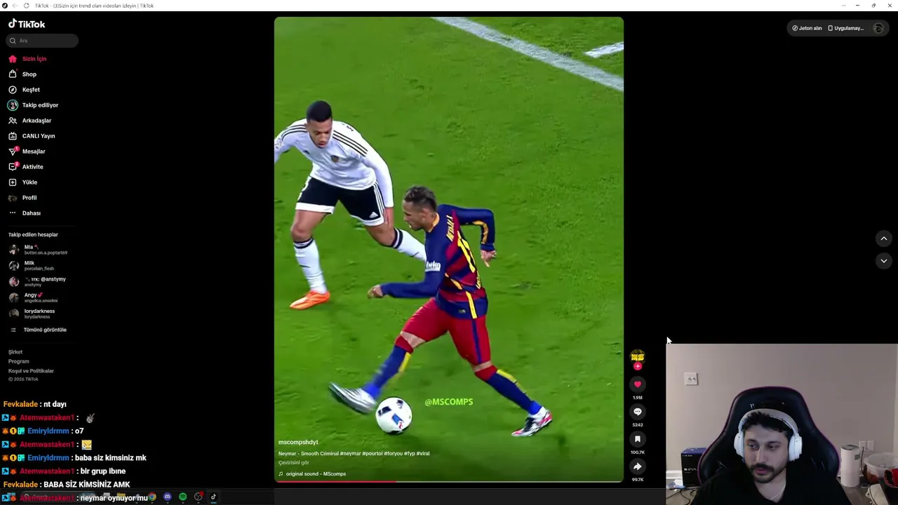The height and width of the screenshot is (505, 898).
Task: Expand the Dahası more options
Action: click(x=32, y=213)
